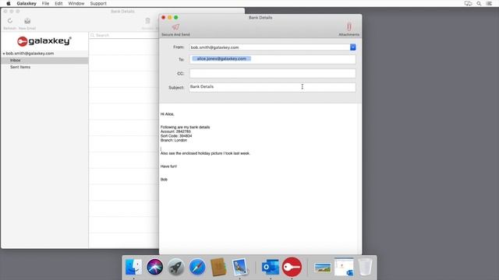
Task: Click 'Account: 2842785' line in the message
Action: [x=175, y=131]
